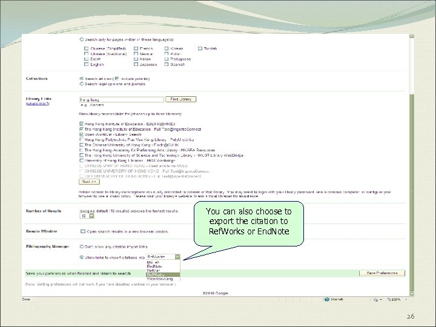This screenshot has height=327, width=436.
Task: Check the Italian language box
Action: 136,59
